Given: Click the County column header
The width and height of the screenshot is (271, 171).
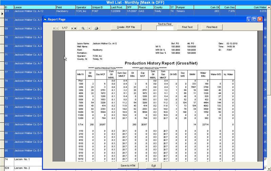Looking at the screenshot, I should [x=162, y=7].
